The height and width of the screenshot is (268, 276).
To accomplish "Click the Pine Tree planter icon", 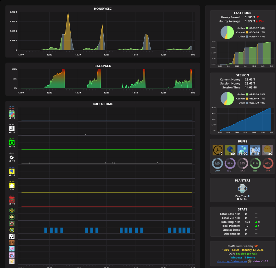I will (x=242, y=188).
